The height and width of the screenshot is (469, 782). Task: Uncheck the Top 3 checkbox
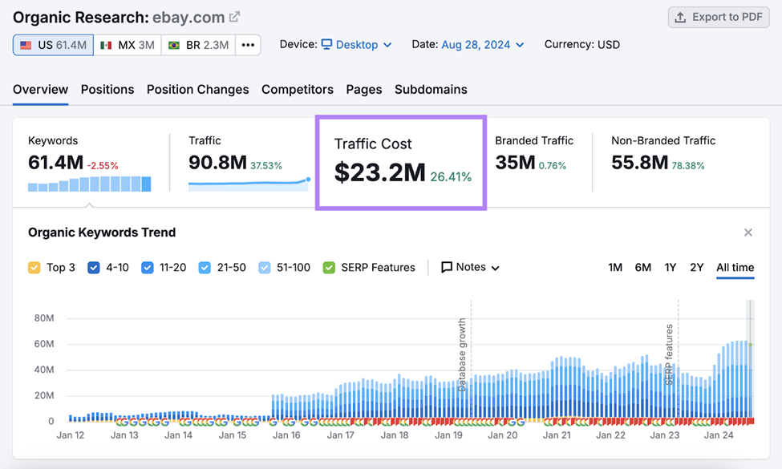pyautogui.click(x=34, y=268)
